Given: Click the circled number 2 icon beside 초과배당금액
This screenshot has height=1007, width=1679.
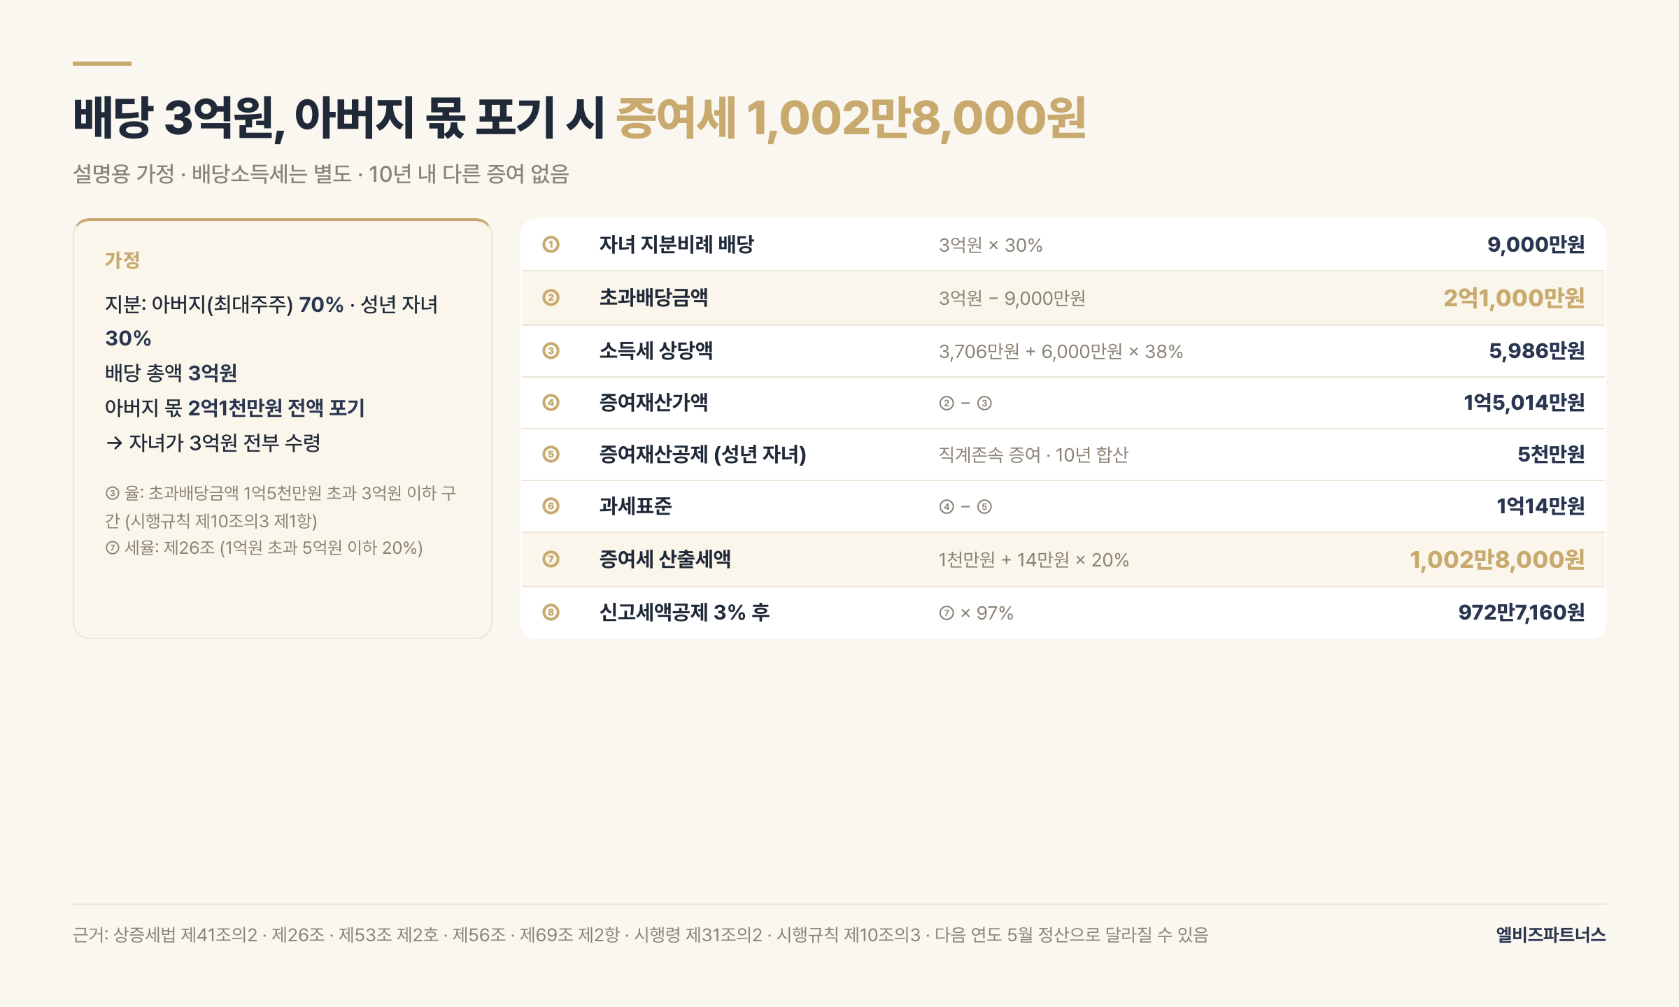Looking at the screenshot, I should 551,298.
